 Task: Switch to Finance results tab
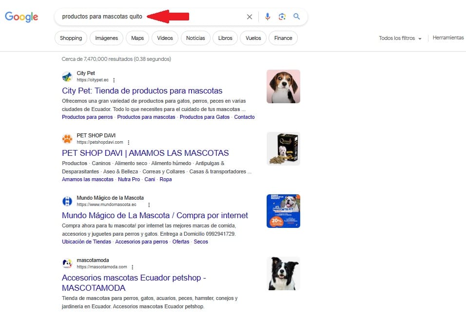coord(283,38)
